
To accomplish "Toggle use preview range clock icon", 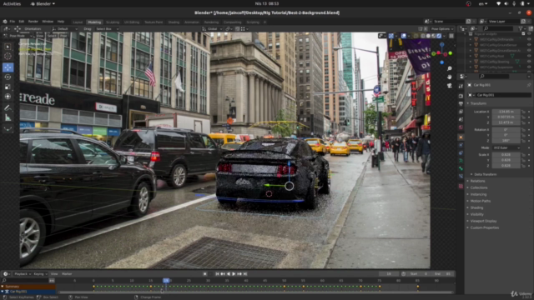I will tap(403, 274).
